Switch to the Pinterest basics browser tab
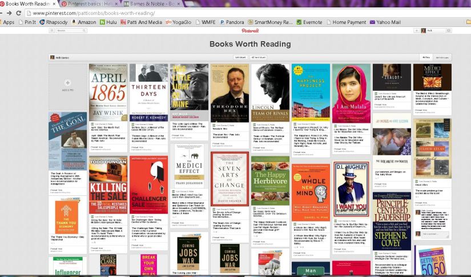Viewport: 471px width, 277px height. coord(86,3)
